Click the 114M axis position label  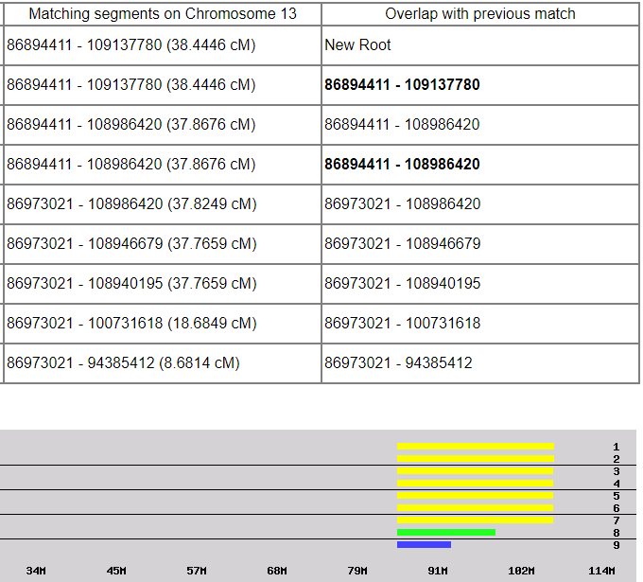(x=601, y=571)
